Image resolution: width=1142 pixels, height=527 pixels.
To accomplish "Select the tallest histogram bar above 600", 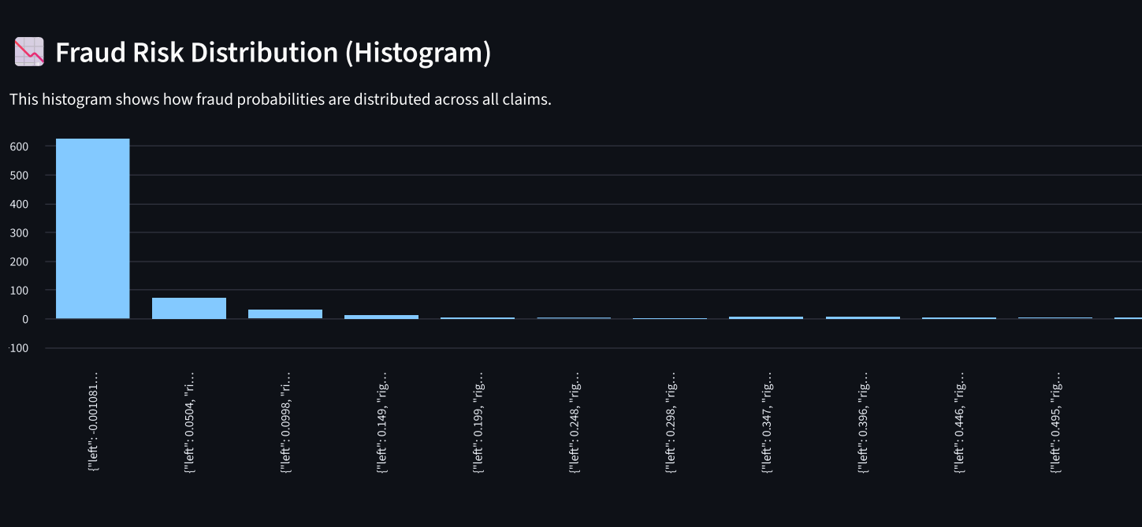I will point(92,228).
